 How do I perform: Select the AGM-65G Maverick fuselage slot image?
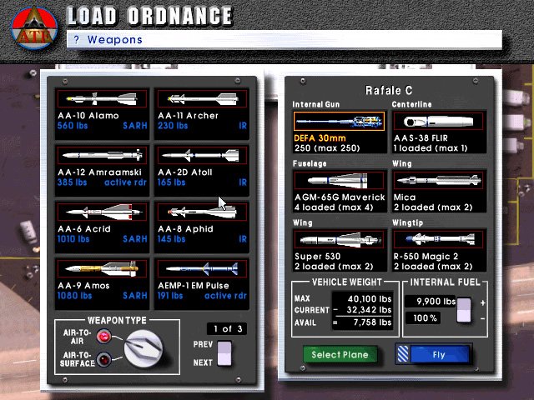point(339,180)
